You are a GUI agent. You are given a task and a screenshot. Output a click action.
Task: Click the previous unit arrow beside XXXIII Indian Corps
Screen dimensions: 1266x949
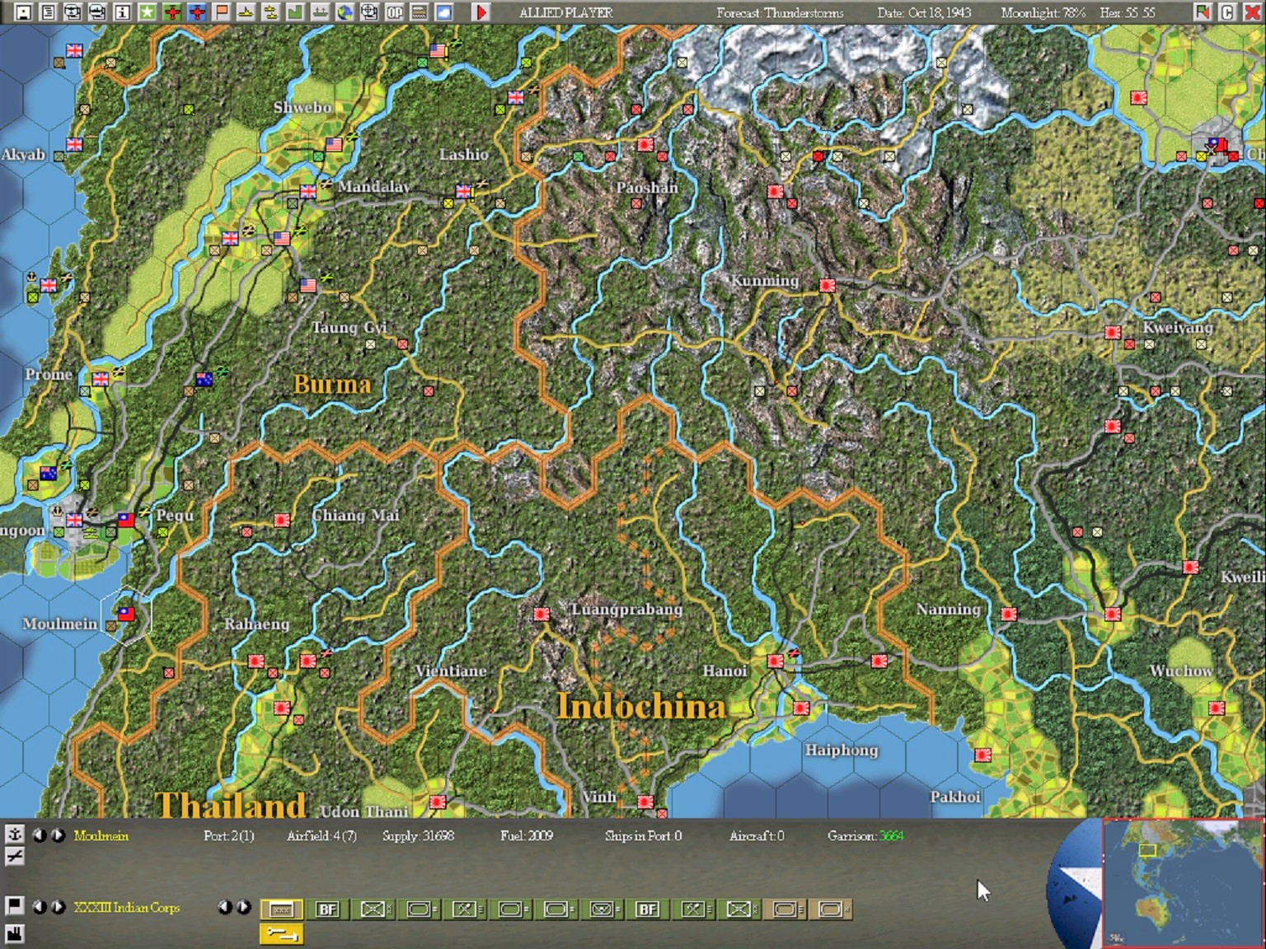click(x=39, y=906)
